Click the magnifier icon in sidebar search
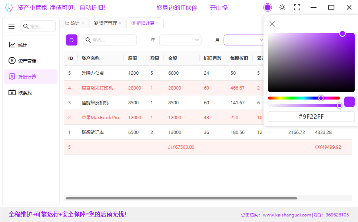This screenshot has width=358, height=222. pos(26,26)
